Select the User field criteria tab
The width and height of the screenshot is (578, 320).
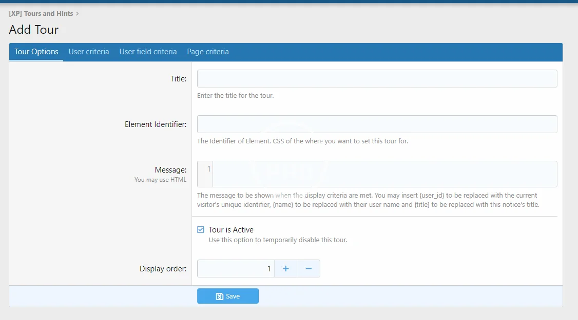148,52
